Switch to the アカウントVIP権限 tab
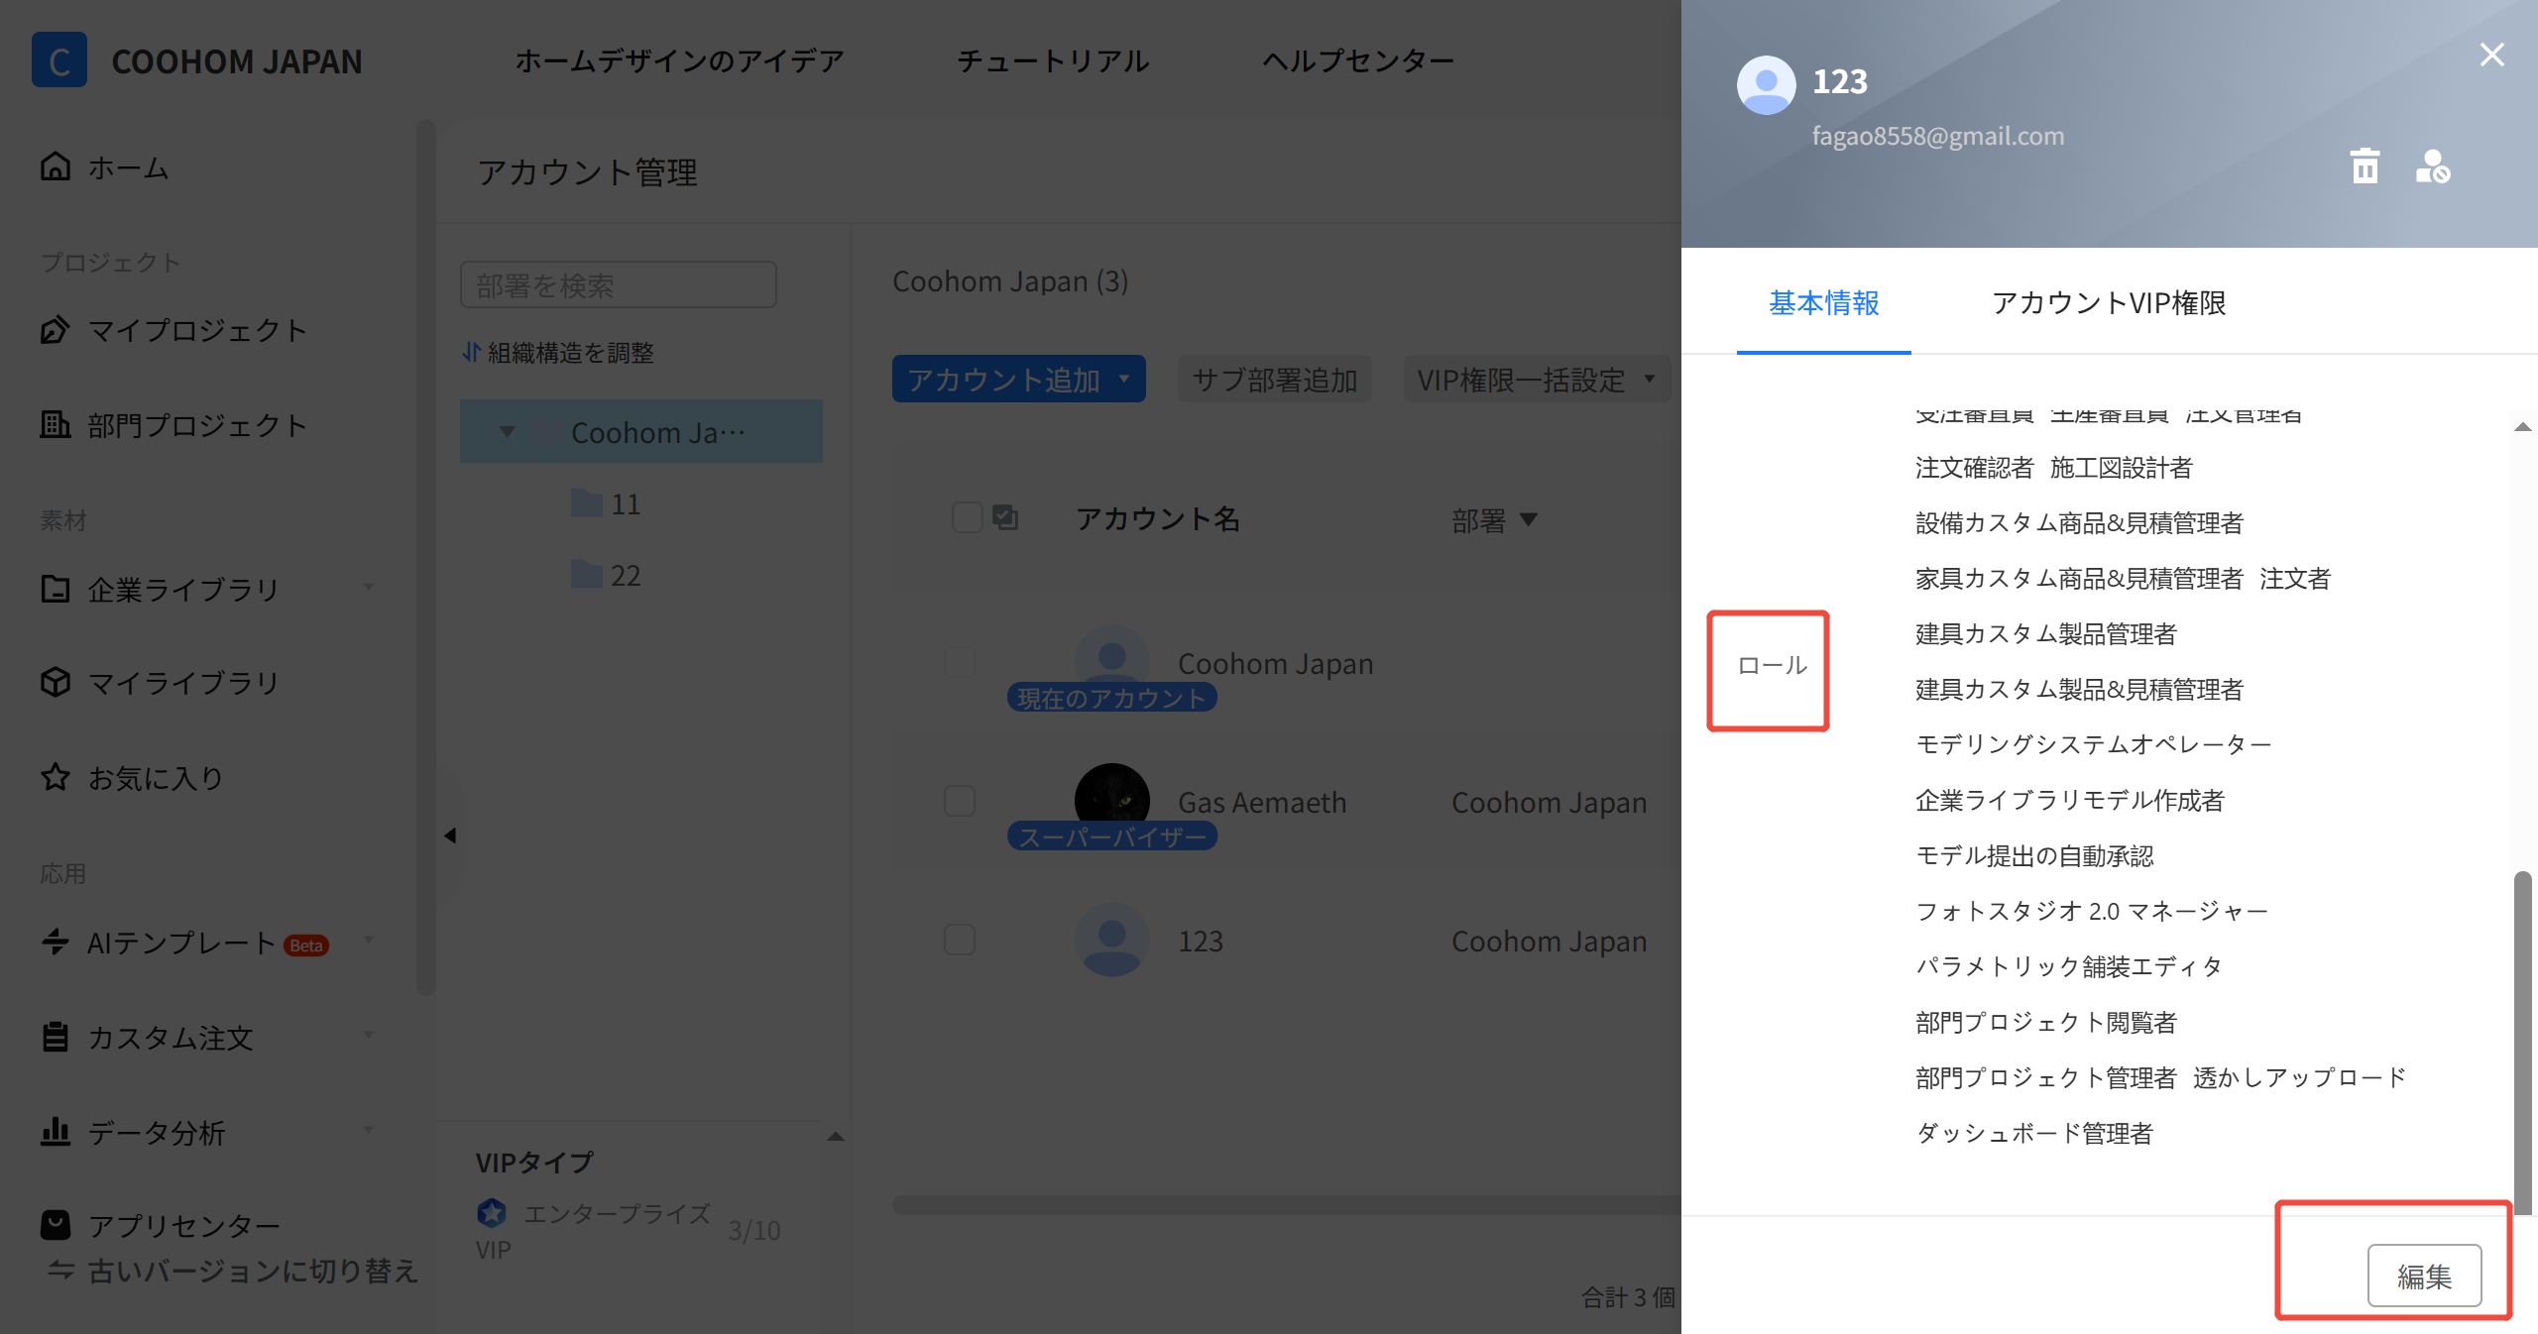Image resolution: width=2538 pixels, height=1334 pixels. (2109, 302)
